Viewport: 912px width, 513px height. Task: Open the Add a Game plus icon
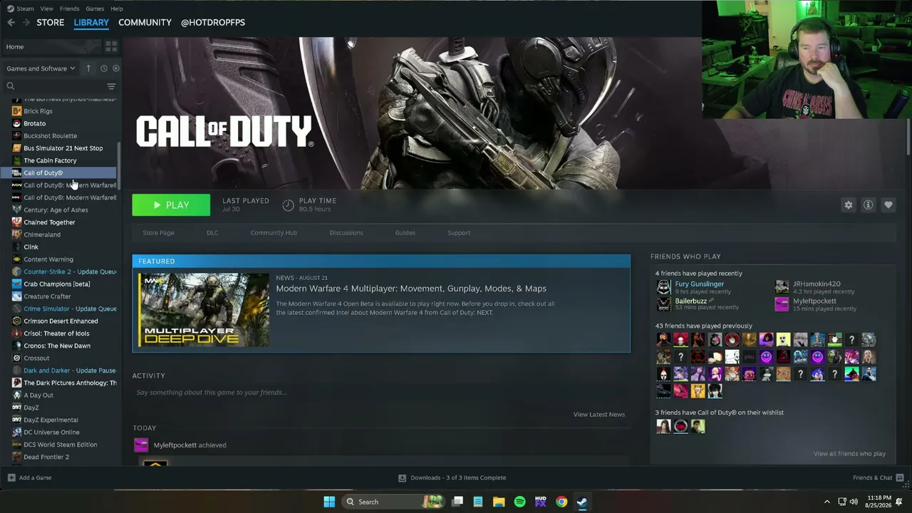[x=11, y=477]
